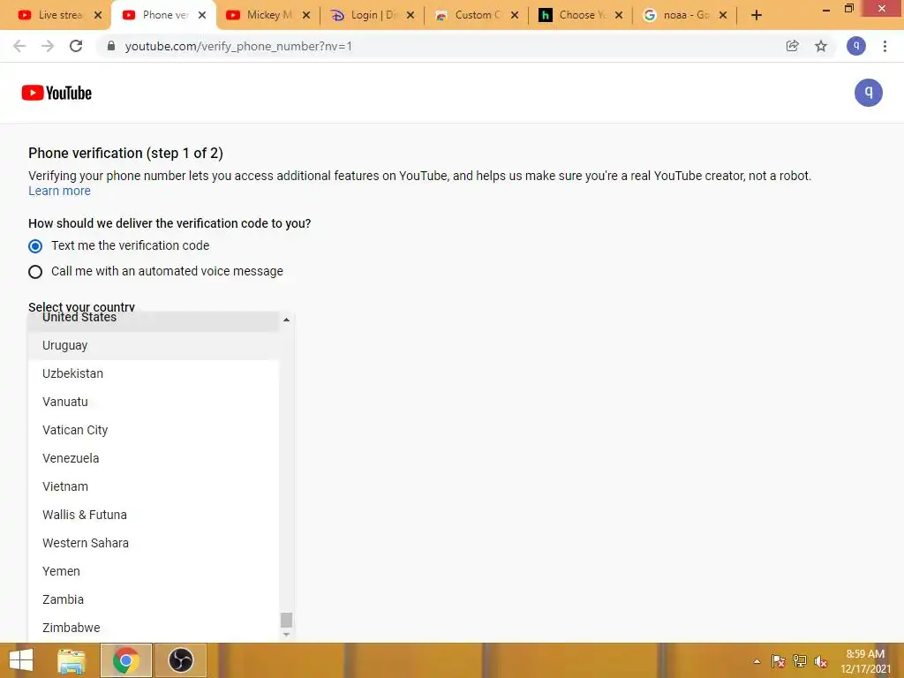This screenshot has width=904, height=678.
Task: Open the taskbar clock and date
Action: [865, 661]
